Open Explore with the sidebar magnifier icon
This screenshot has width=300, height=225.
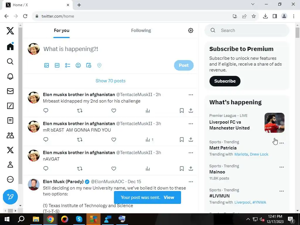pyautogui.click(x=10, y=62)
